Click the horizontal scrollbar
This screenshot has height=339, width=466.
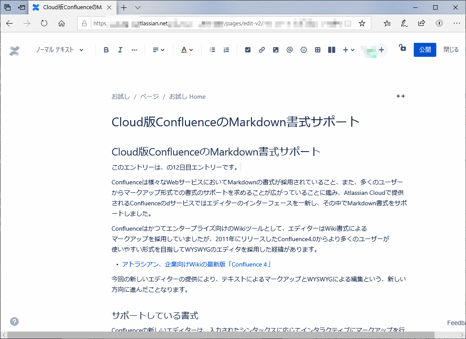point(221,335)
